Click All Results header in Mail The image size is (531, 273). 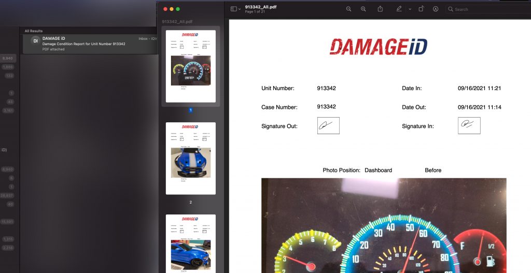(34, 31)
